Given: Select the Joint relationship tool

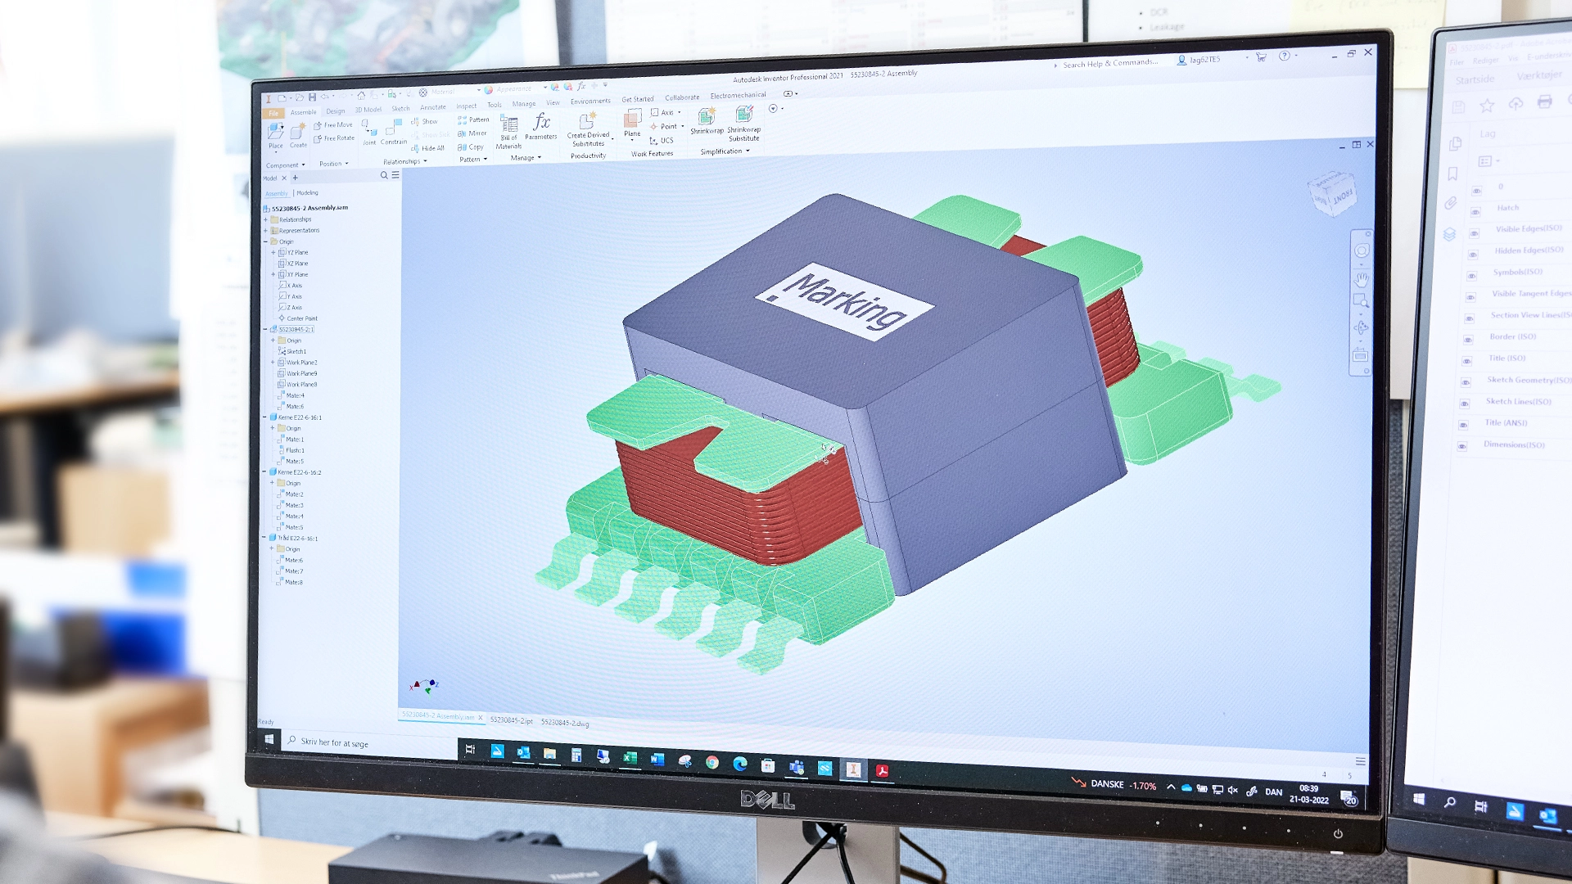Looking at the screenshot, I should click(369, 133).
